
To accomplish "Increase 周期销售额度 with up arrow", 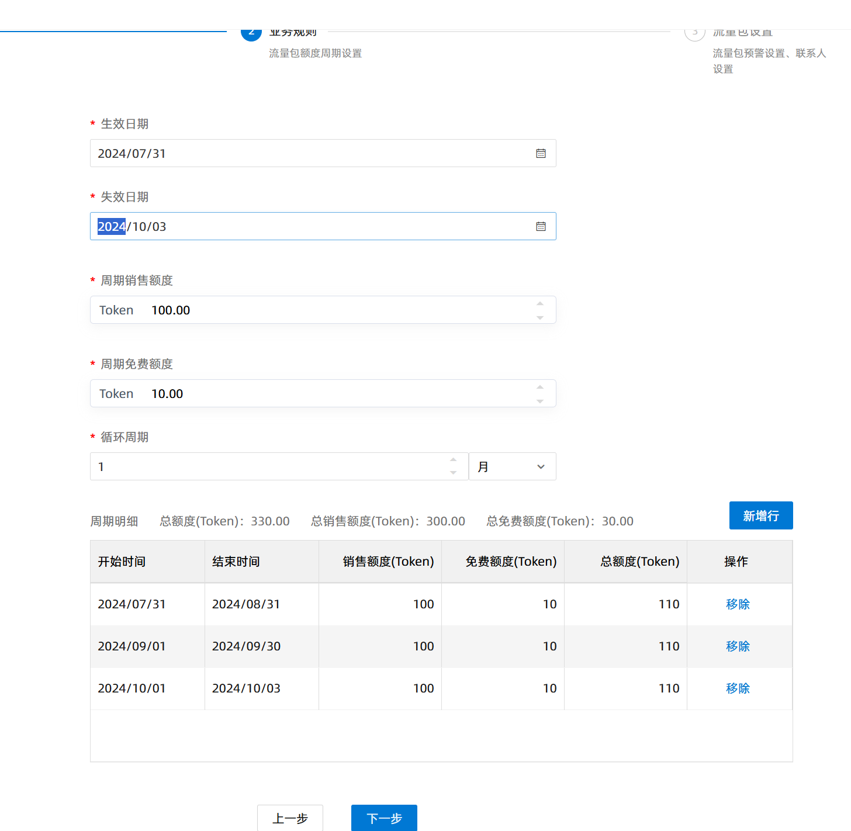I will coord(540,304).
